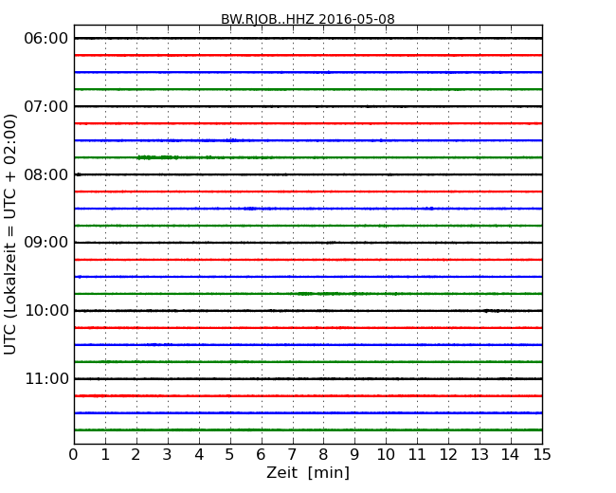
Task: Click x-axis tick label 1
Action: point(105,455)
